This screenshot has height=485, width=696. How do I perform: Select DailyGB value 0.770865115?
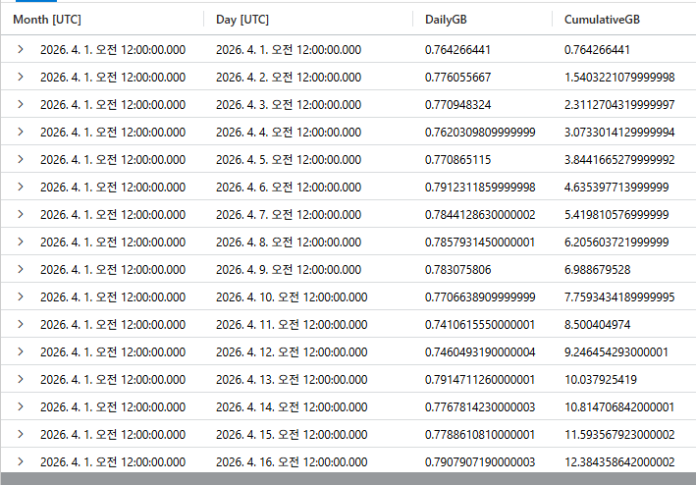click(x=457, y=160)
